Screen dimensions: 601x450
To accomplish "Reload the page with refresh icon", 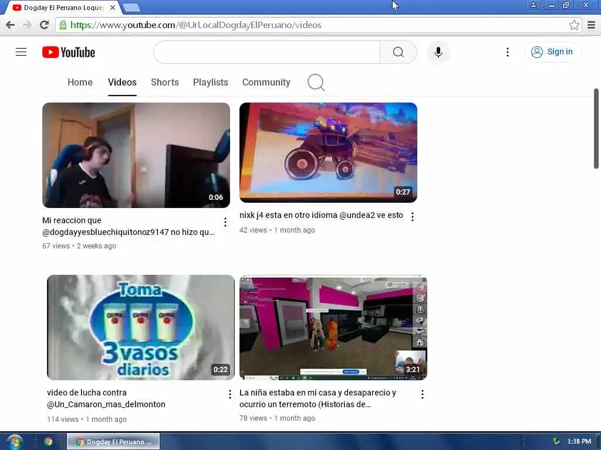I will click(44, 25).
